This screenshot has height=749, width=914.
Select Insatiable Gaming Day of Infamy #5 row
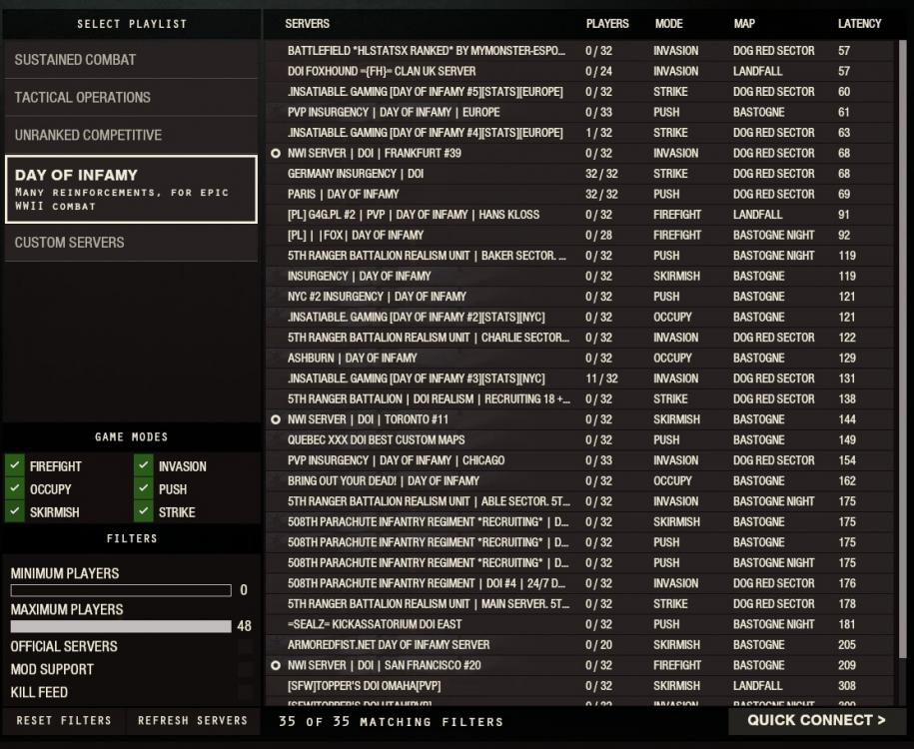[580, 92]
